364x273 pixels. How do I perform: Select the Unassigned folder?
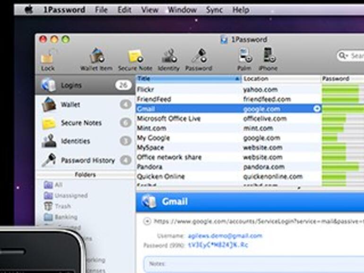pos(66,196)
